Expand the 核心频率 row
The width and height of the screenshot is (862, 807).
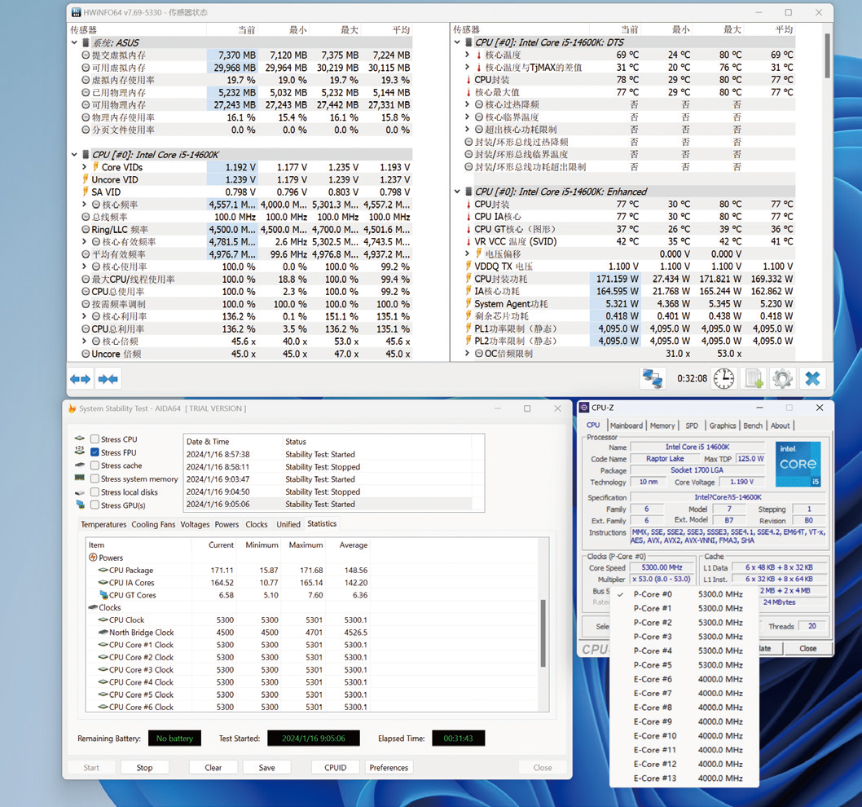coord(84,205)
